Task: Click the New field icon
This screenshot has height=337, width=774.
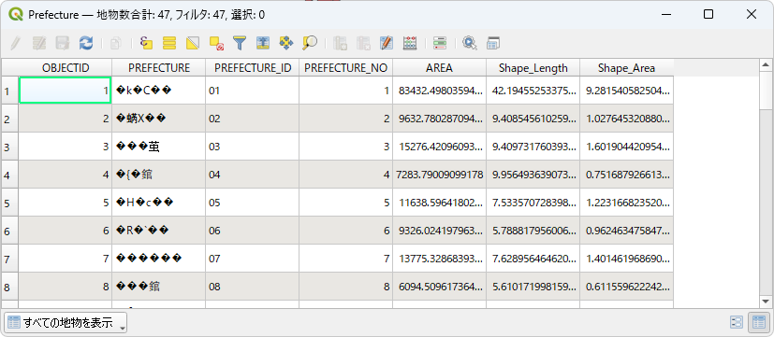Action: 339,43
